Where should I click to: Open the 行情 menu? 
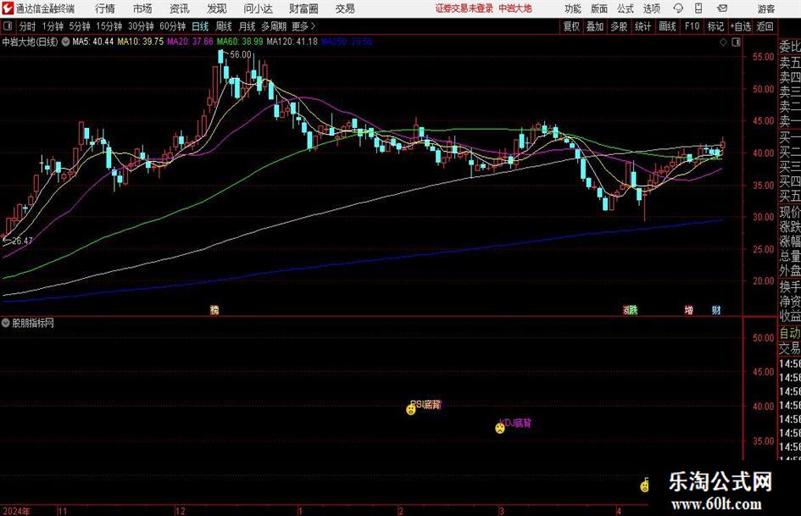coord(105,8)
